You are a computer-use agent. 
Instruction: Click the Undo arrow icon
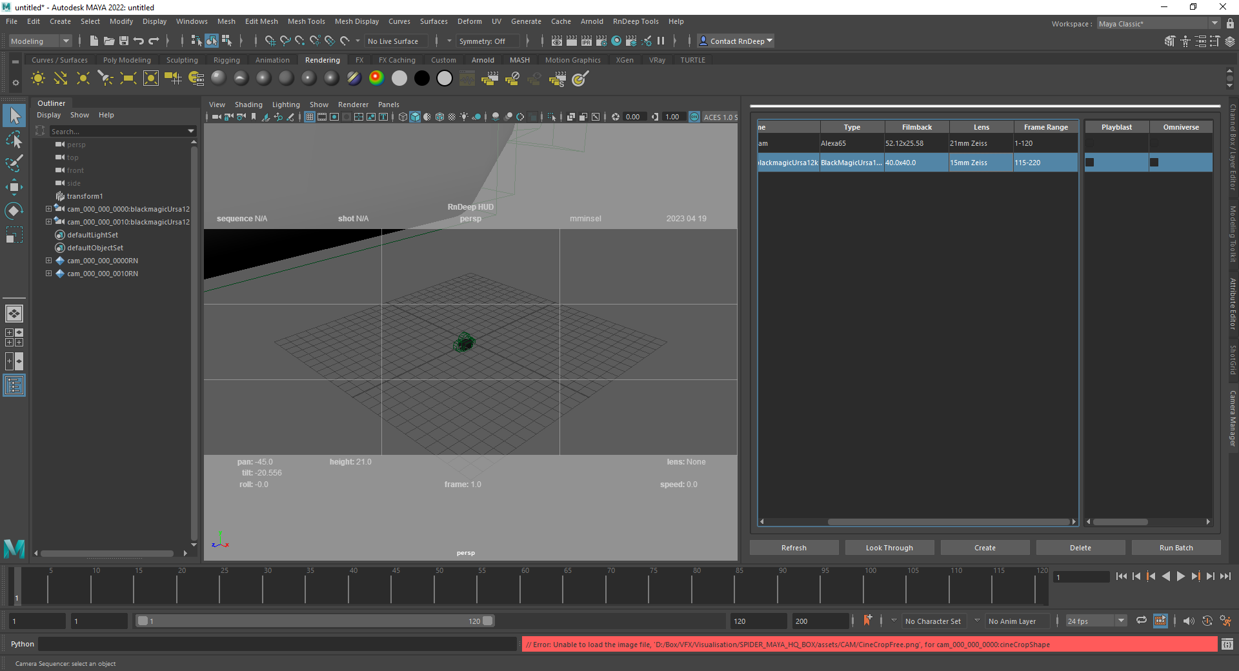(x=138, y=41)
